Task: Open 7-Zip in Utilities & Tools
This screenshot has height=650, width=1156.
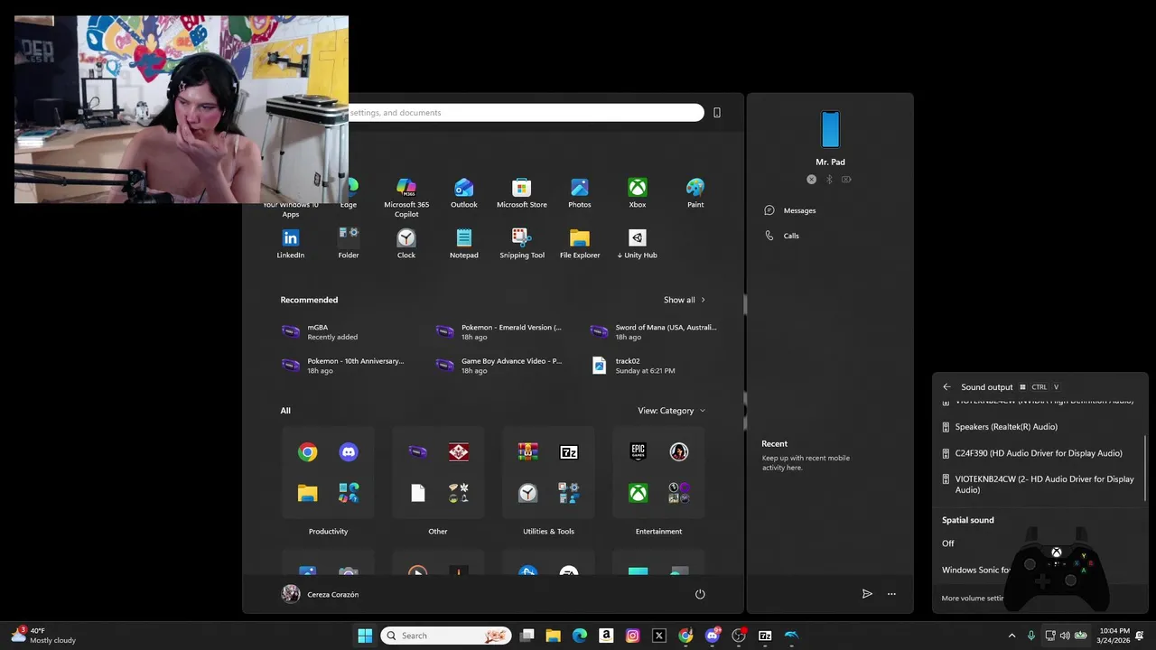Action: click(x=569, y=452)
